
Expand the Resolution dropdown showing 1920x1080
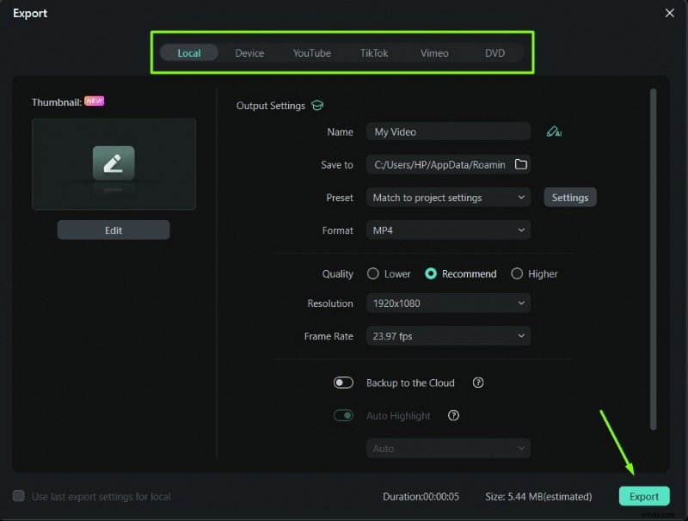[447, 303]
